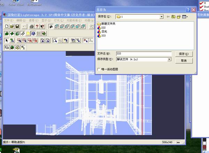Select the black arrow selection tool
This screenshot has width=209, height=153.
pyautogui.click(x=7, y=41)
